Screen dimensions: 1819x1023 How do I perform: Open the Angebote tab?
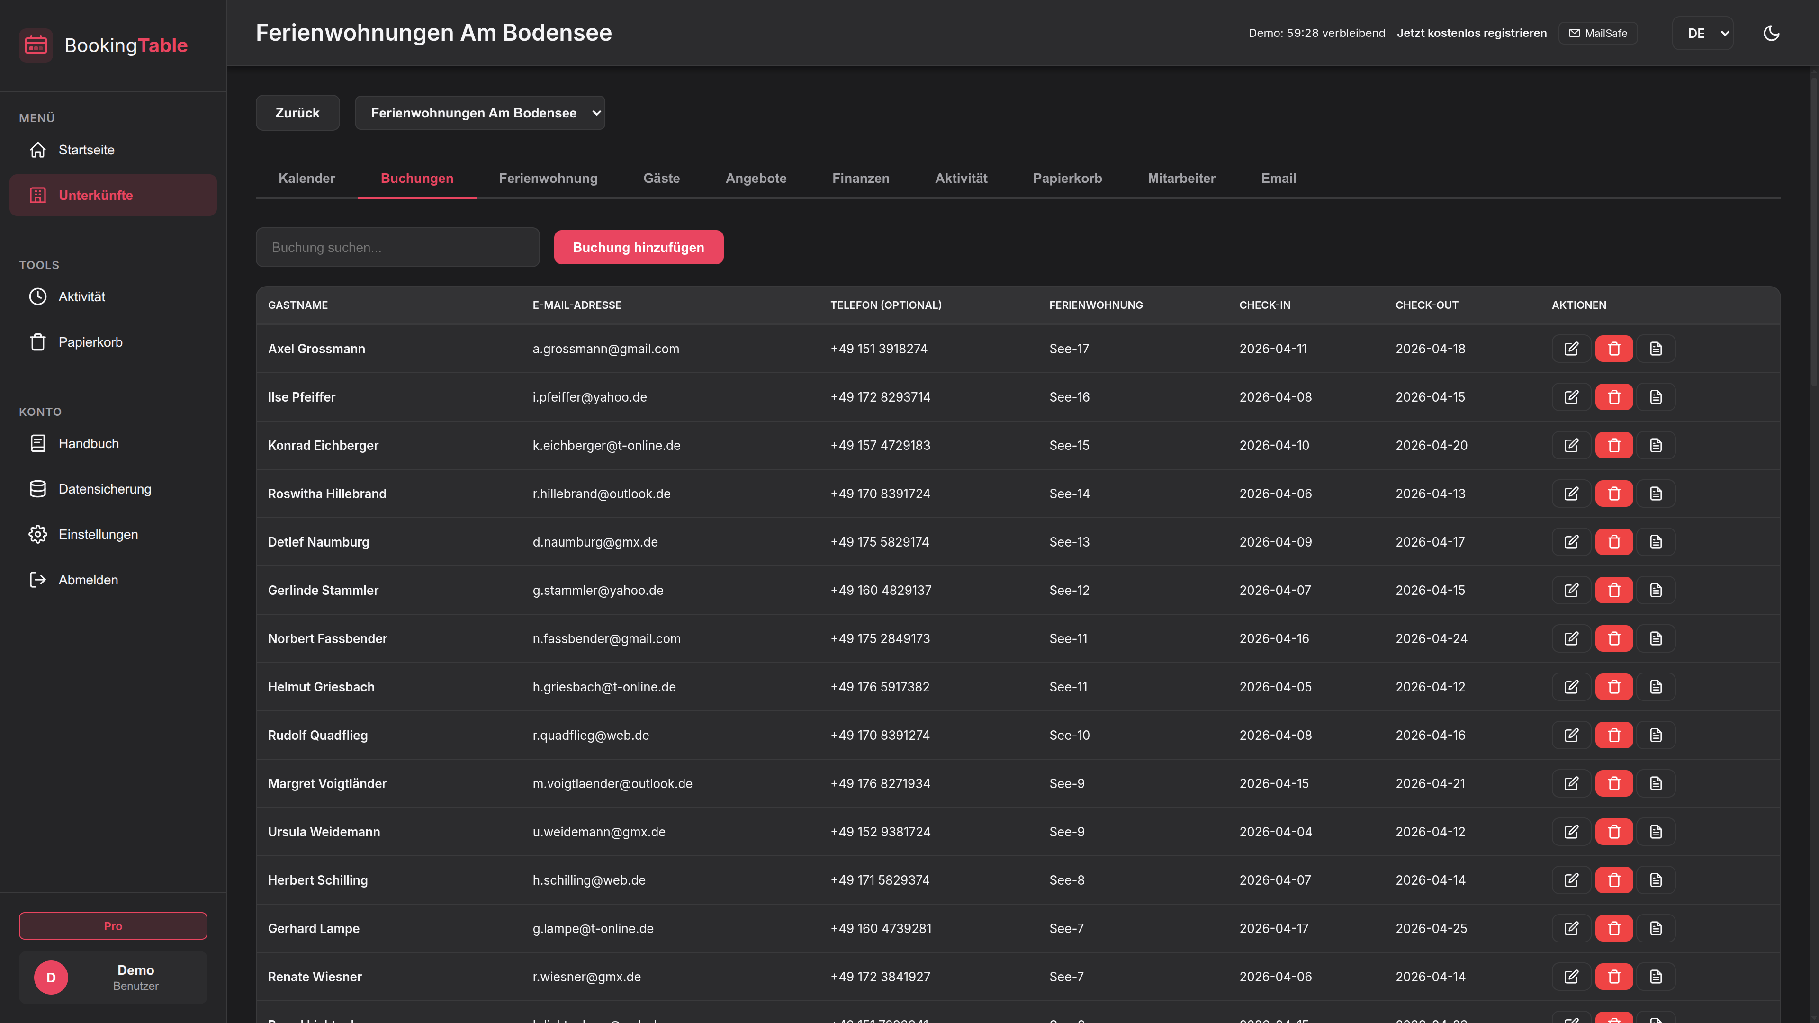(x=756, y=179)
